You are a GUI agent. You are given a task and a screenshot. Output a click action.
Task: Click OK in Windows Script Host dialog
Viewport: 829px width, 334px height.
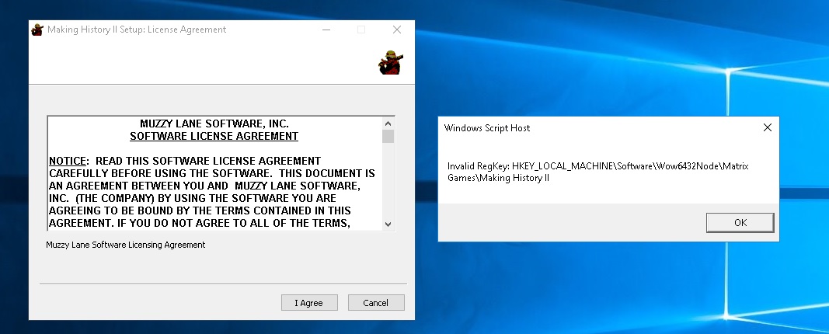(x=740, y=222)
